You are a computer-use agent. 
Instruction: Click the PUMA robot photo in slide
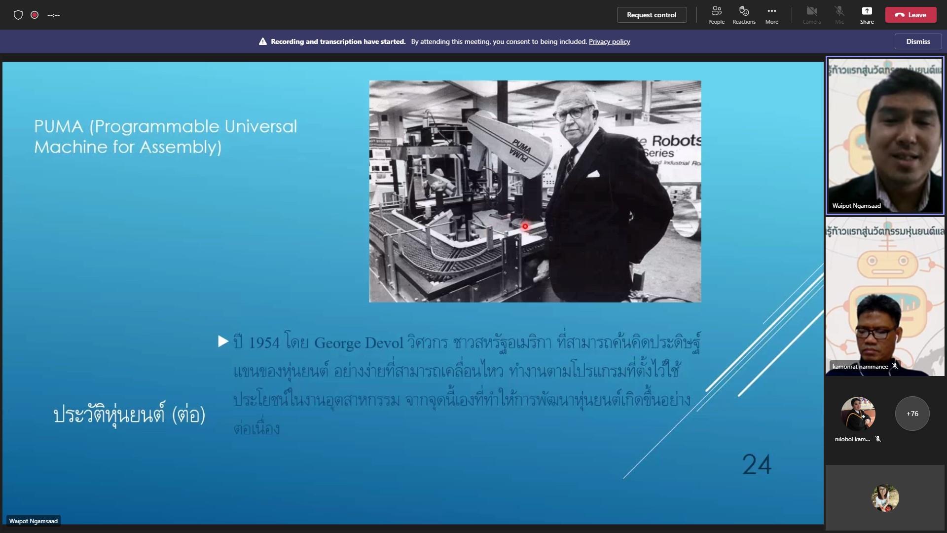pos(535,191)
